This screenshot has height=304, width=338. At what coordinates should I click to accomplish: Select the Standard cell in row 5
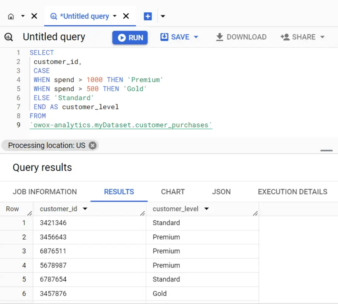click(202, 279)
